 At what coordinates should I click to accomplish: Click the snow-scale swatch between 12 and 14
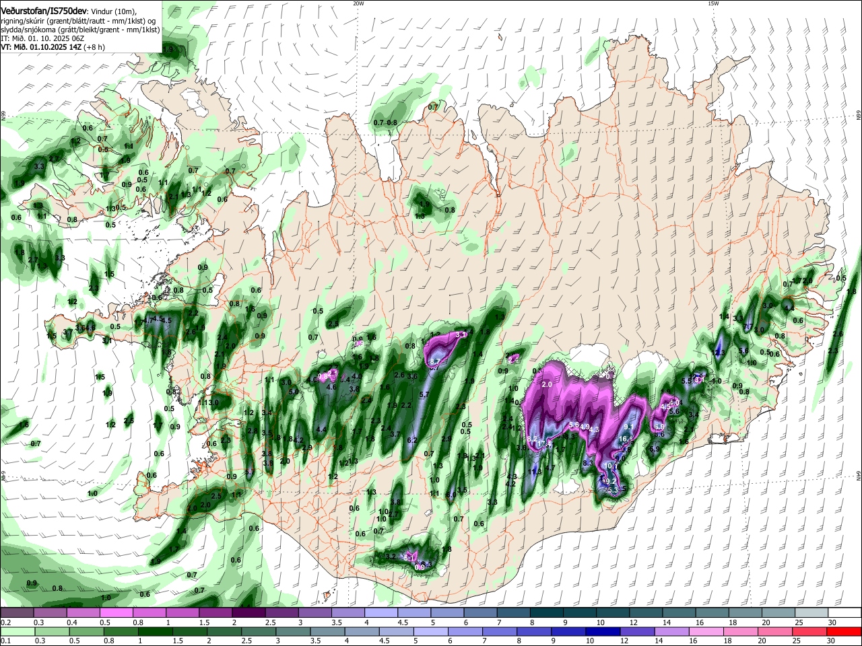click(x=646, y=613)
